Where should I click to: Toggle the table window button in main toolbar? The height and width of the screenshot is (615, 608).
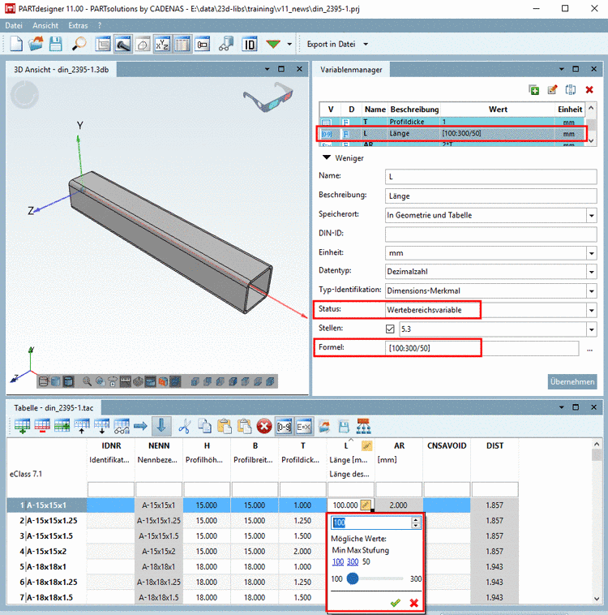[182, 44]
